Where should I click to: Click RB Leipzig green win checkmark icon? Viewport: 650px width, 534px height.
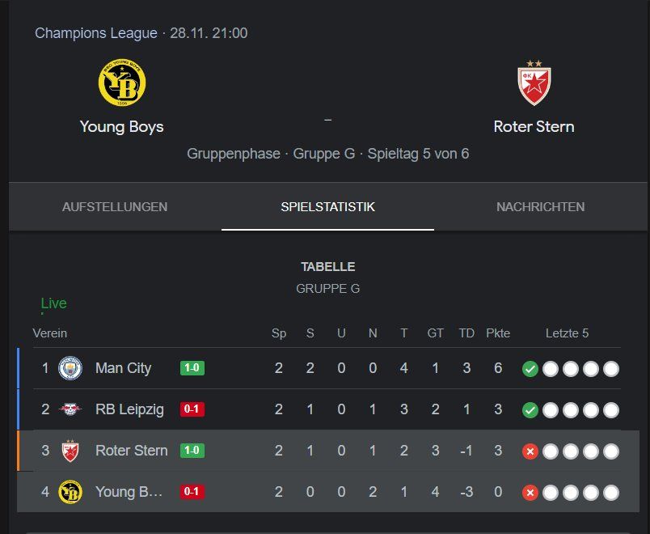pyautogui.click(x=530, y=410)
